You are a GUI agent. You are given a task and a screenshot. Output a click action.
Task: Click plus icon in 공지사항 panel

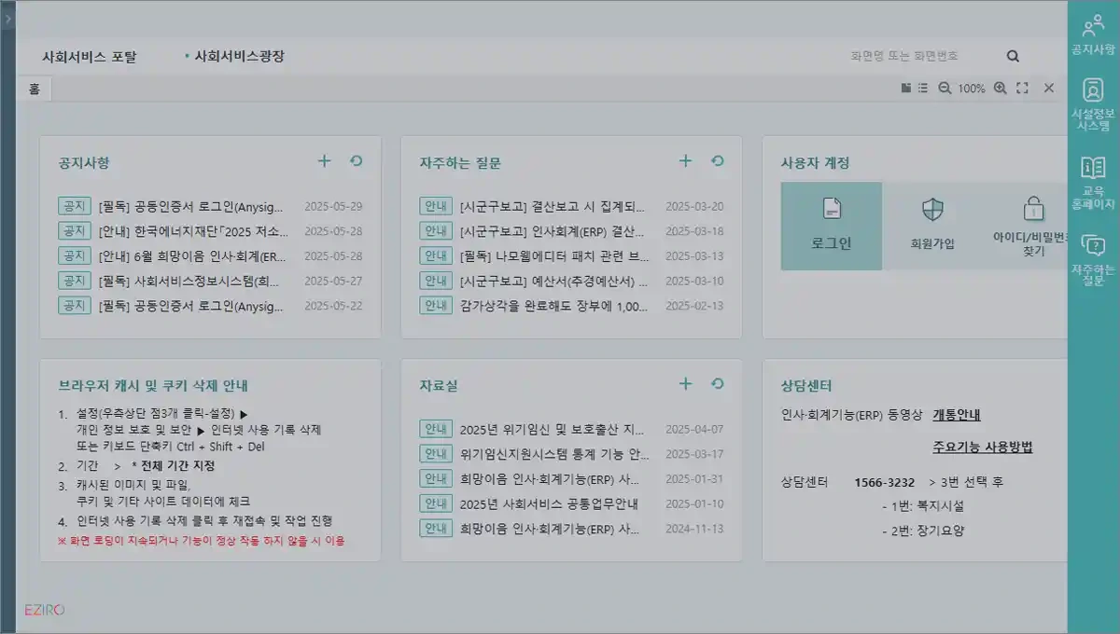324,161
